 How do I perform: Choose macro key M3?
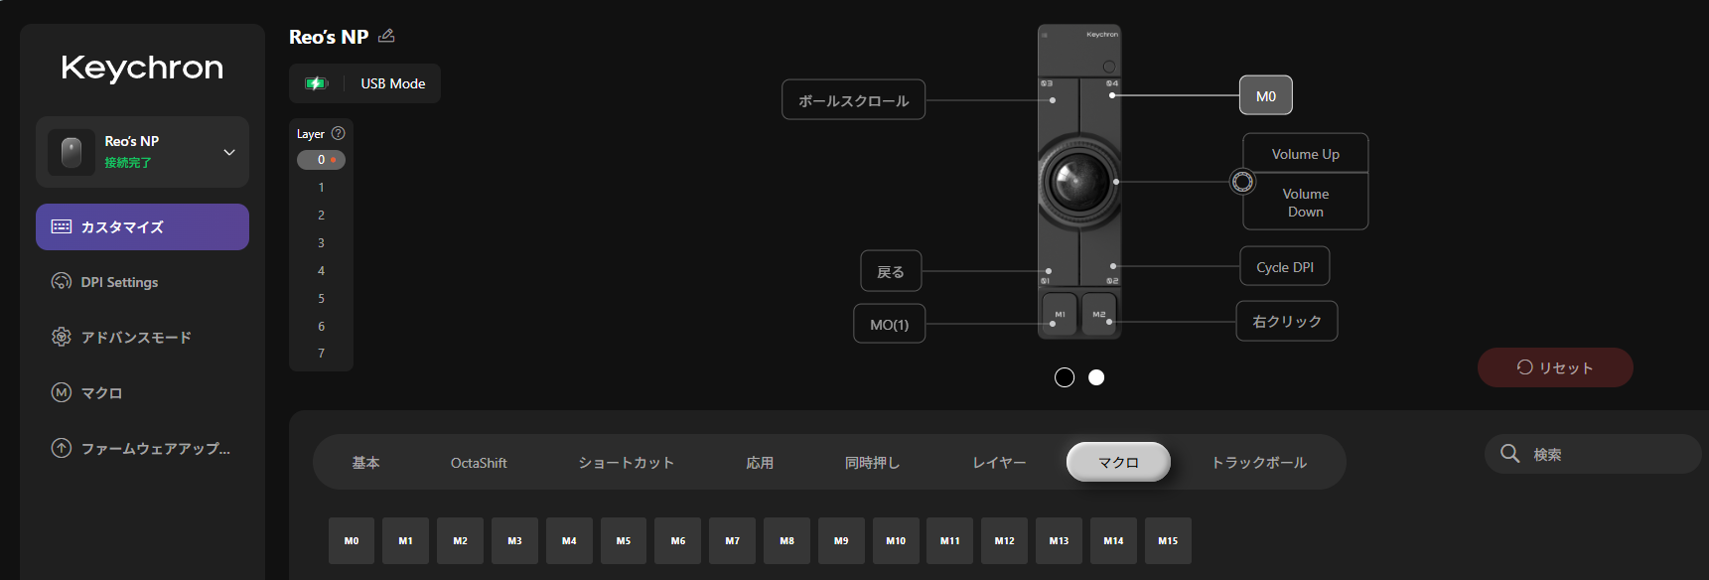pos(514,541)
